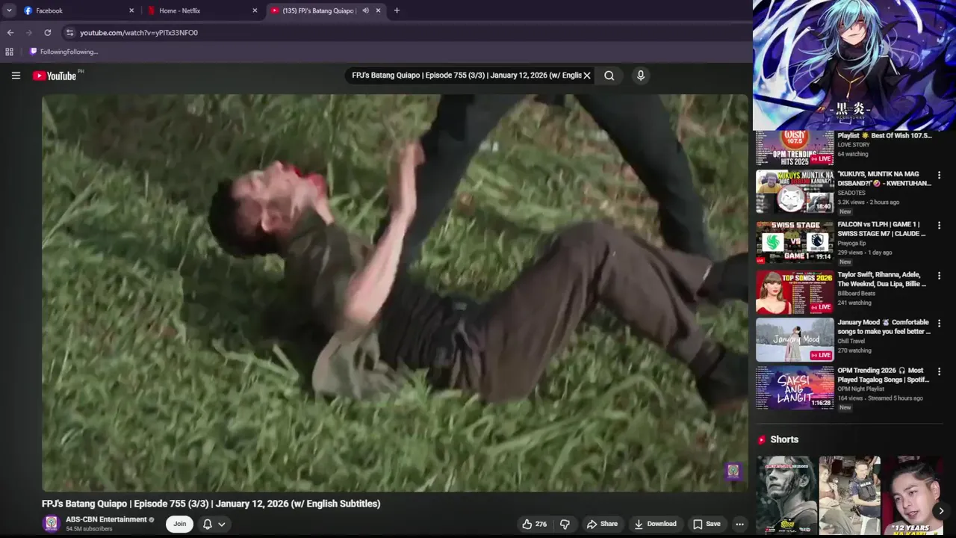Open the '12 YEARS' Shorts thumbnail
Screen dimensions: 956x538
912,497
